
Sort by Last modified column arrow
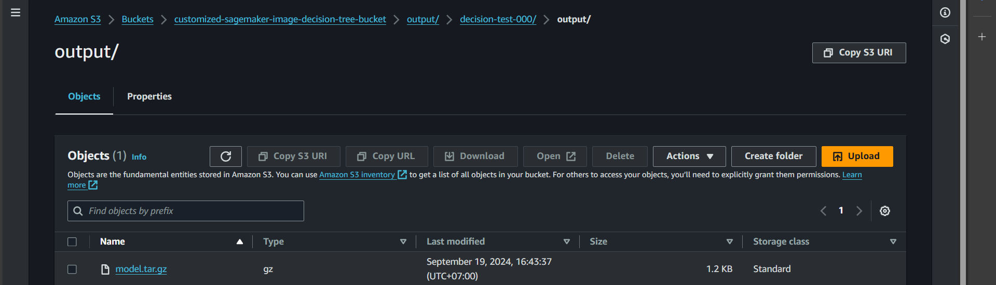(x=567, y=242)
